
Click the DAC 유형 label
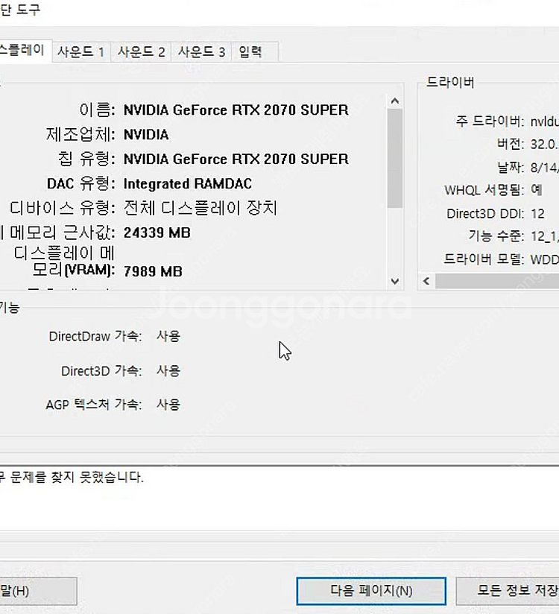point(80,183)
